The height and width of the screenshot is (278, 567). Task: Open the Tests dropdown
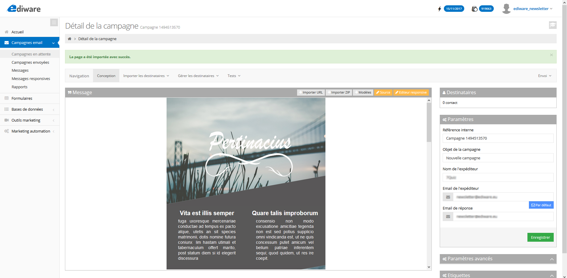(x=234, y=76)
